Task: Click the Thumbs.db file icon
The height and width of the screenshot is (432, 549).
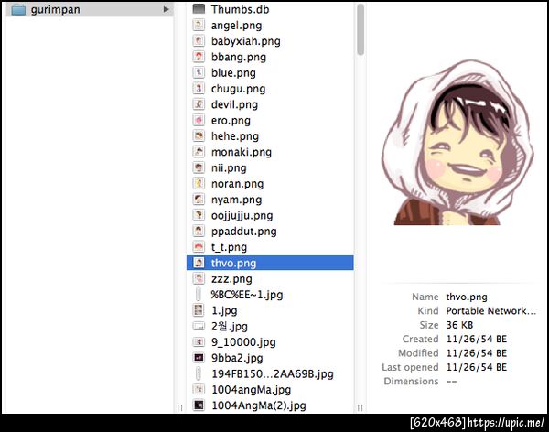Action: (199, 9)
